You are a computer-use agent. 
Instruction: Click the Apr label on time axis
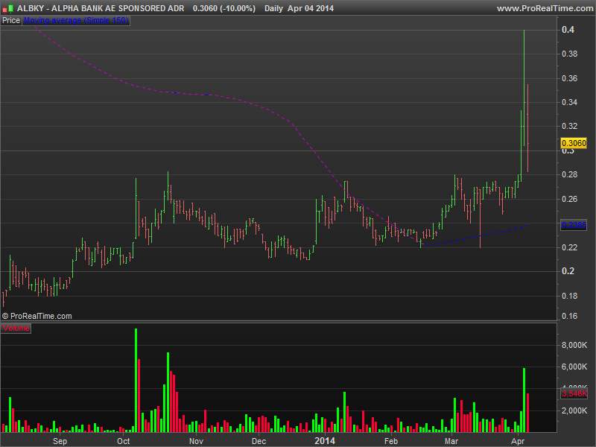(x=518, y=441)
